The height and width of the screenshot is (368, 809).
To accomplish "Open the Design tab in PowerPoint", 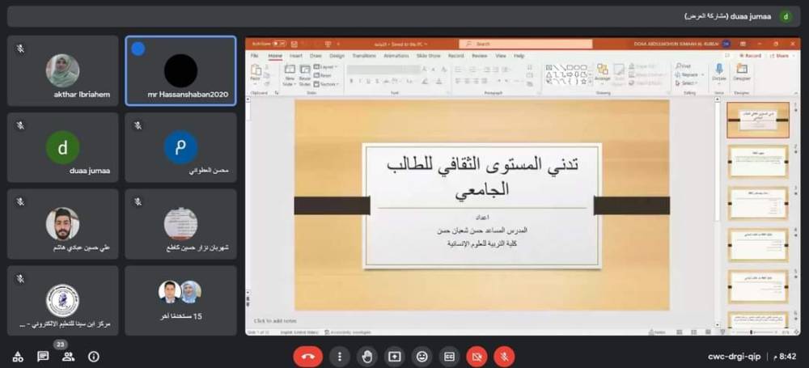I will click(337, 56).
